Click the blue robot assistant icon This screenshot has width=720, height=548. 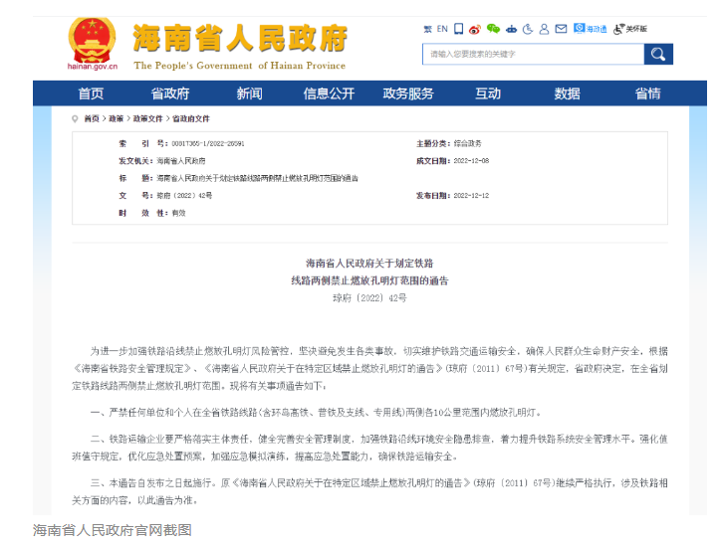[511, 30]
